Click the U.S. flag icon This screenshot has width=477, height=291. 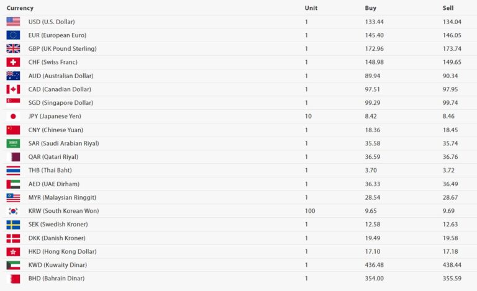[x=13, y=22]
